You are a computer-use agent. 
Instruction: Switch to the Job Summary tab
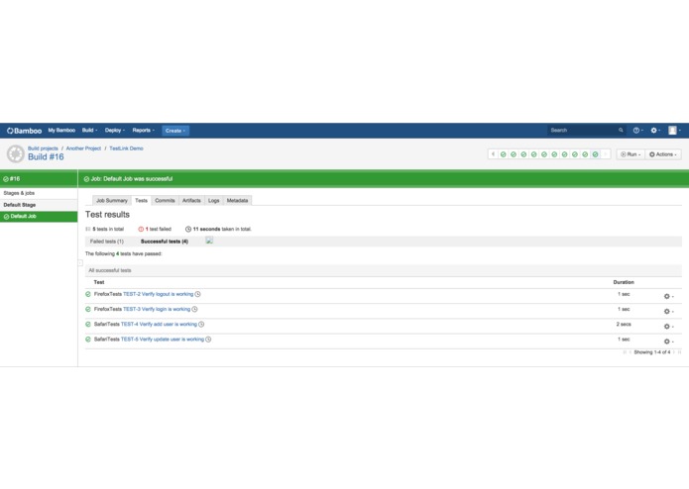[112, 200]
